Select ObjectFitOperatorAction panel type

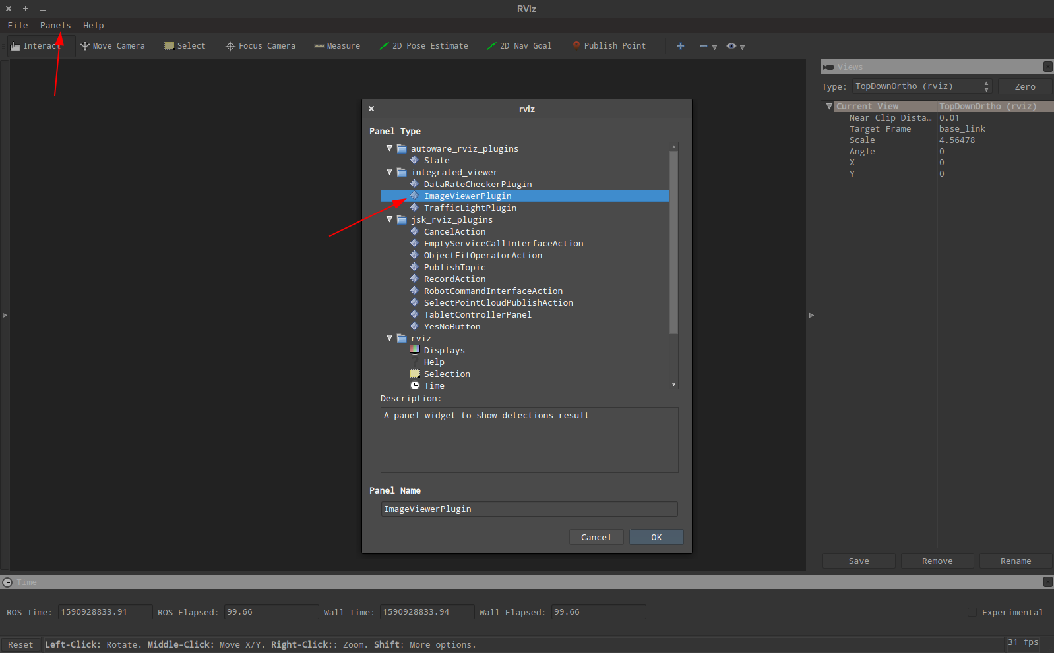point(483,256)
